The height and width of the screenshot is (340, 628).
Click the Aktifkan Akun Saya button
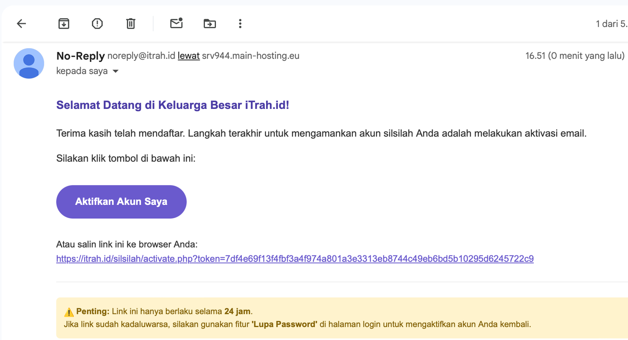[121, 202]
